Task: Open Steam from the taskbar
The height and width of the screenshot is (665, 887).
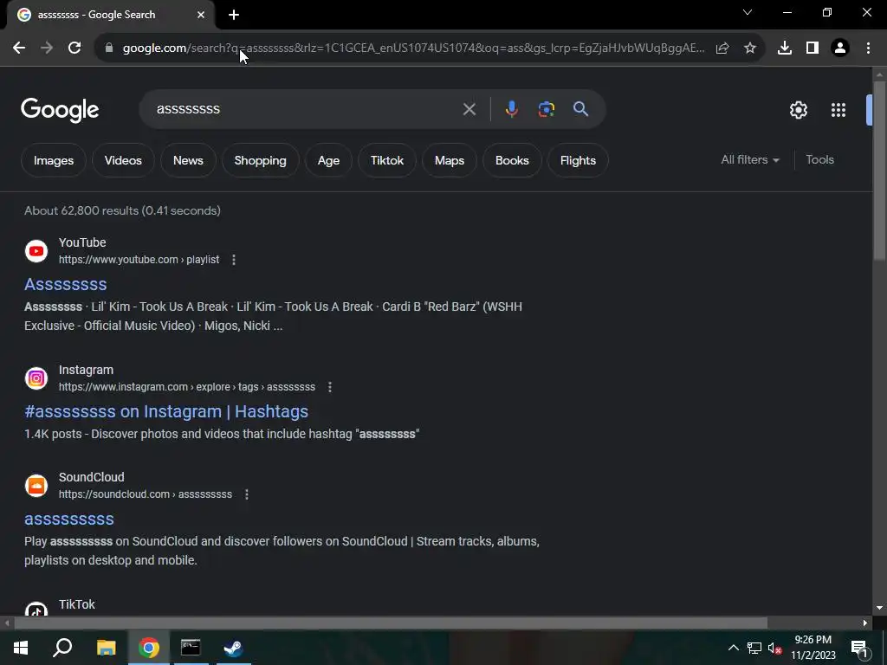Action: click(233, 648)
